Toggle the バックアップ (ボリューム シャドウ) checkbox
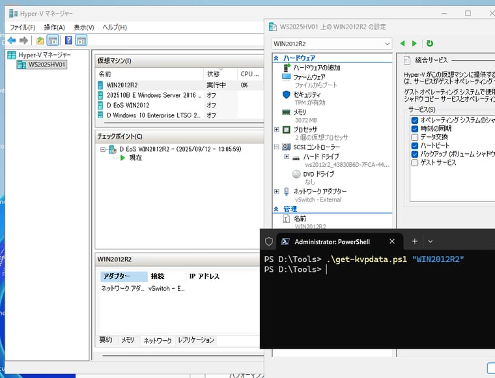Image resolution: width=495 pixels, height=378 pixels. 415,154
